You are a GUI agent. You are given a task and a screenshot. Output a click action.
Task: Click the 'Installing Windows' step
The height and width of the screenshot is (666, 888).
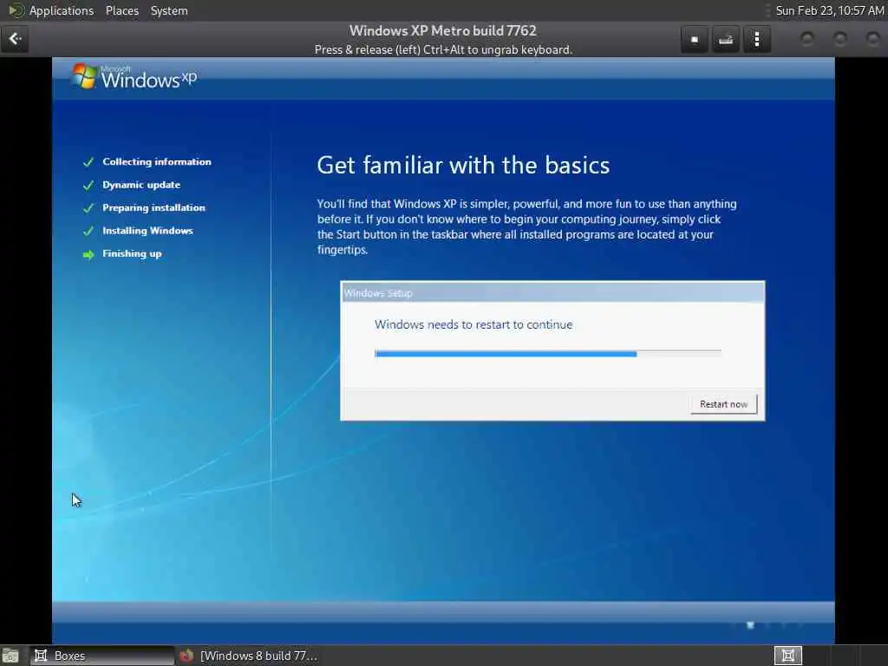pos(147,231)
